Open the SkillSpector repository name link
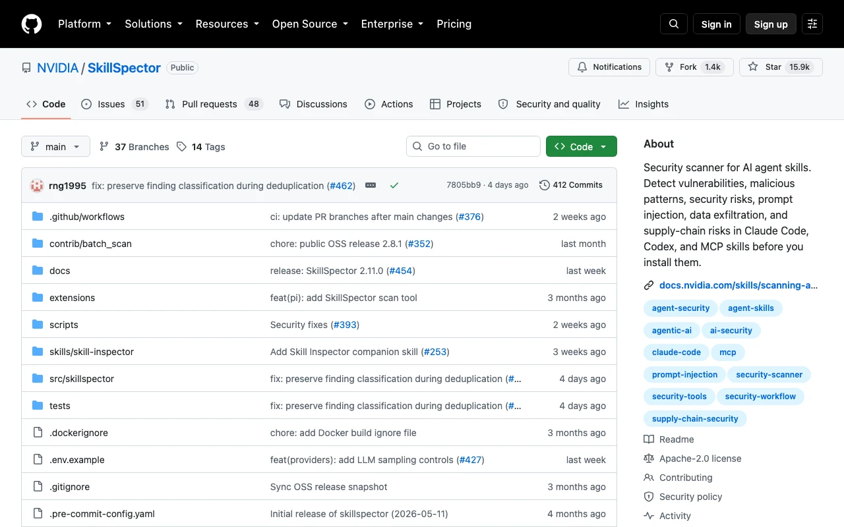 [124, 68]
